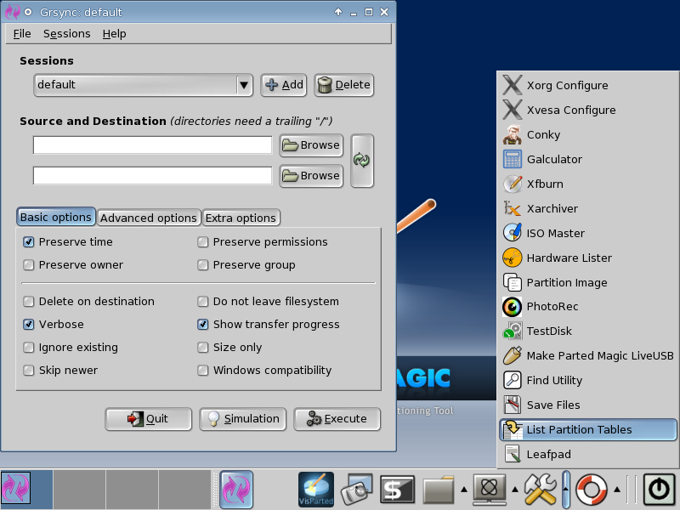The image size is (680, 510).
Task: Enable the Size only option
Action: pos(202,348)
